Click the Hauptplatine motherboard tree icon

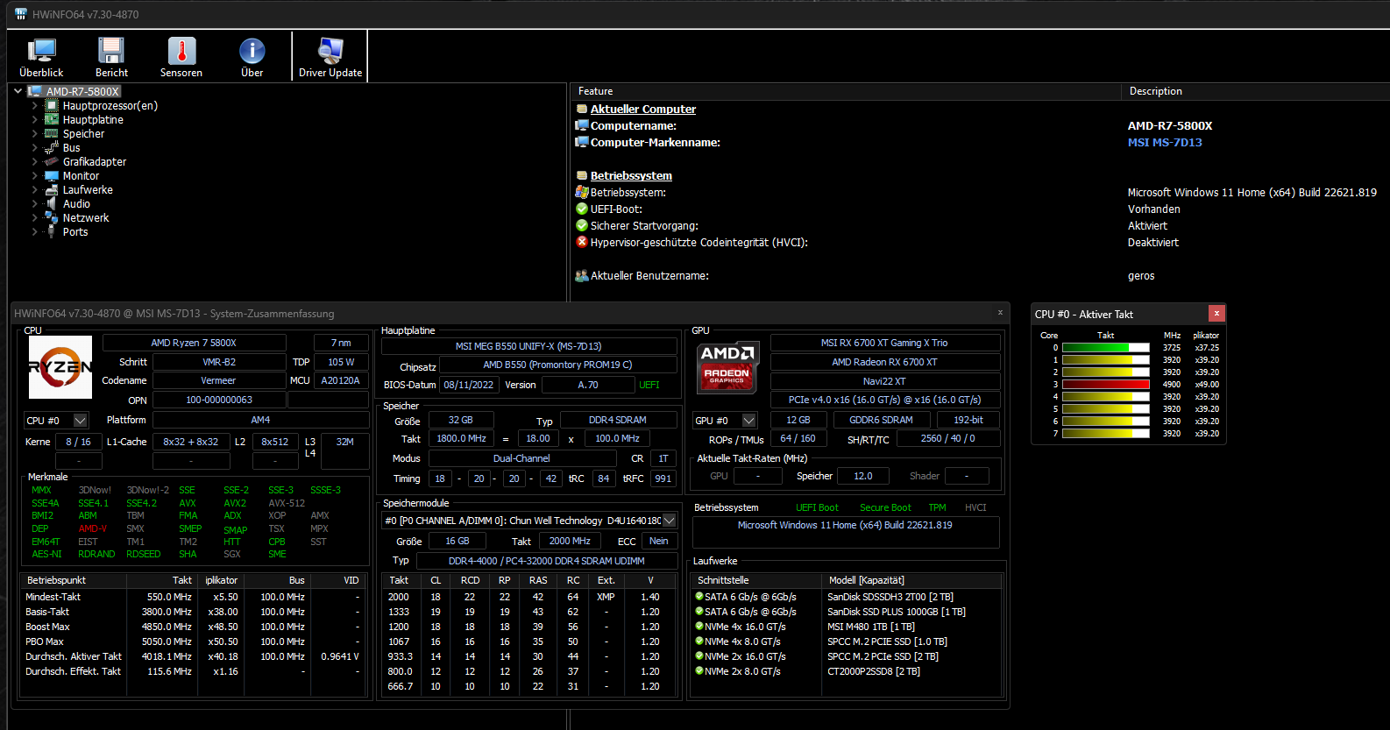pyautogui.click(x=52, y=119)
